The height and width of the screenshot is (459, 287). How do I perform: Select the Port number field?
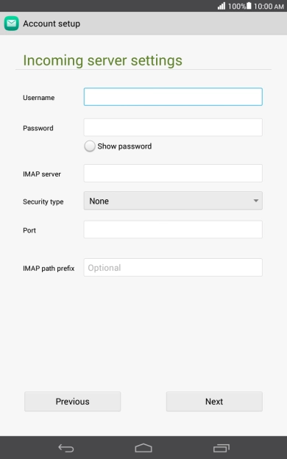pos(173,230)
